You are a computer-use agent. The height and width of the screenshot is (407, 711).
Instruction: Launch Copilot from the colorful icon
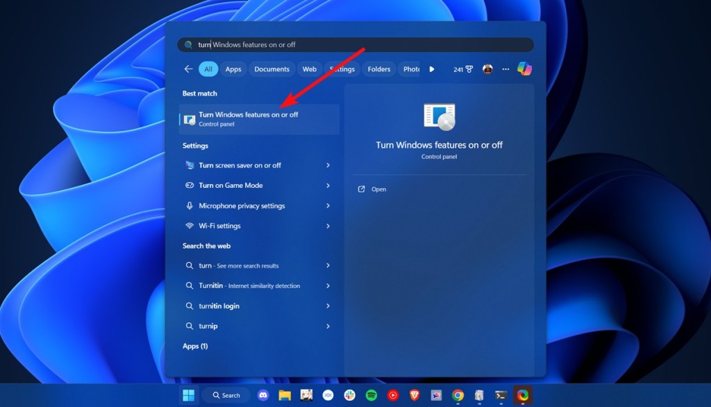pyautogui.click(x=524, y=69)
